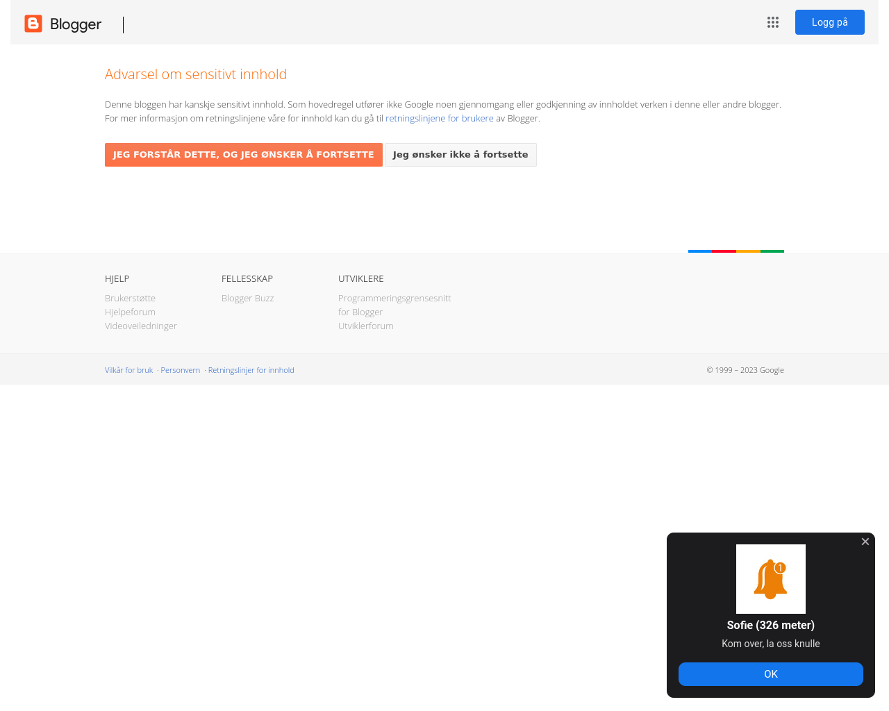Click the Blogger logo icon
Viewport: 889px width, 711px height.
click(x=33, y=24)
